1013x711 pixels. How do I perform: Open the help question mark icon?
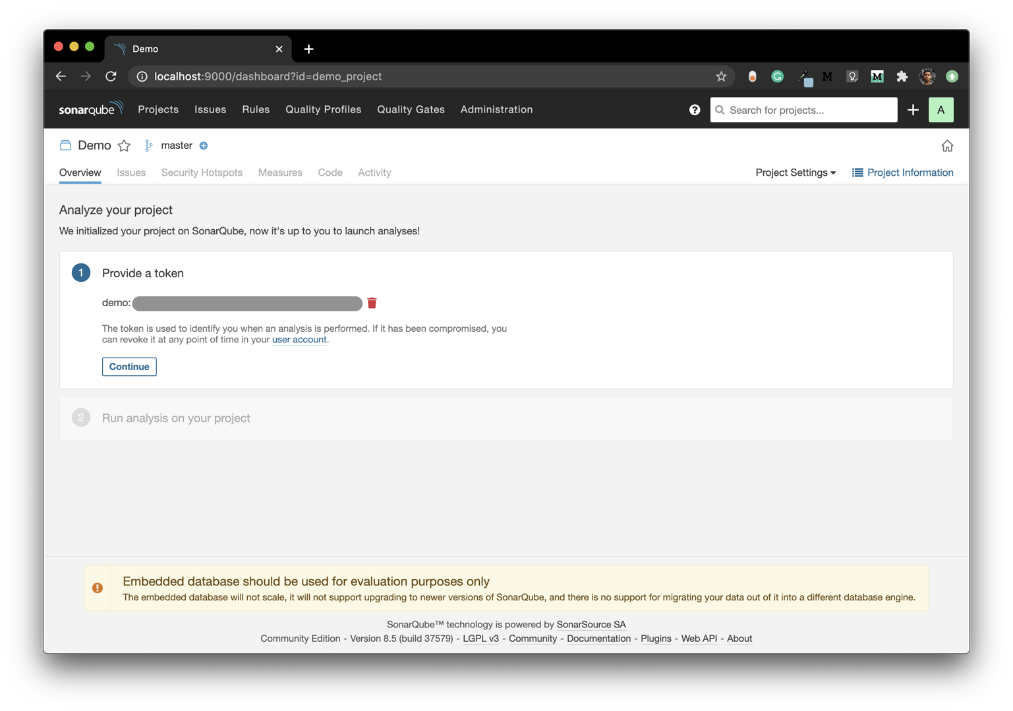[x=695, y=110]
